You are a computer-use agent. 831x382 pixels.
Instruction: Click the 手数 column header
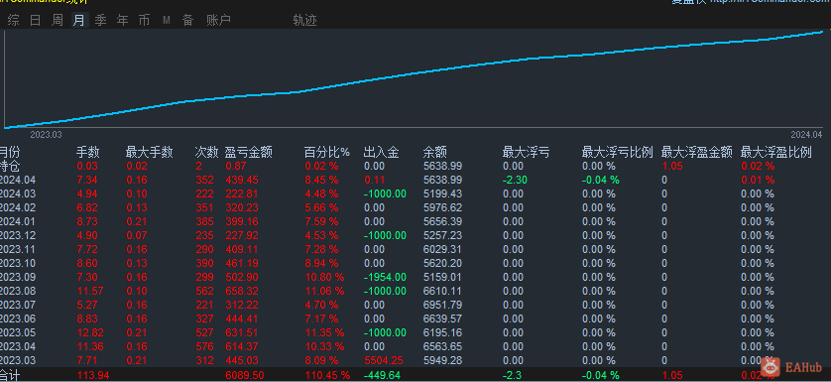point(88,153)
